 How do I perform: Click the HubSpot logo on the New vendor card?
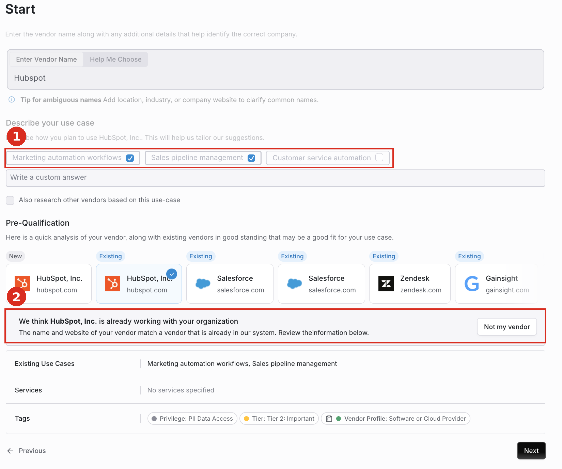point(22,284)
